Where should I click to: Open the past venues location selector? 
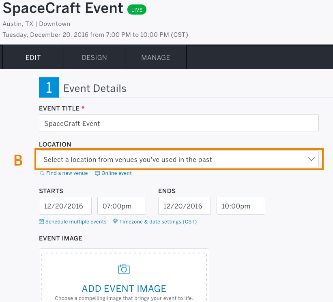179,159
